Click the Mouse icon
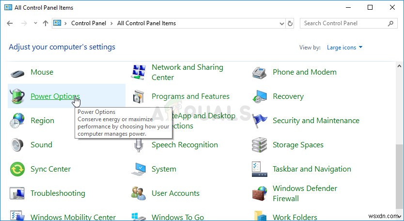Screen dimensions: 404x221 point(17,73)
